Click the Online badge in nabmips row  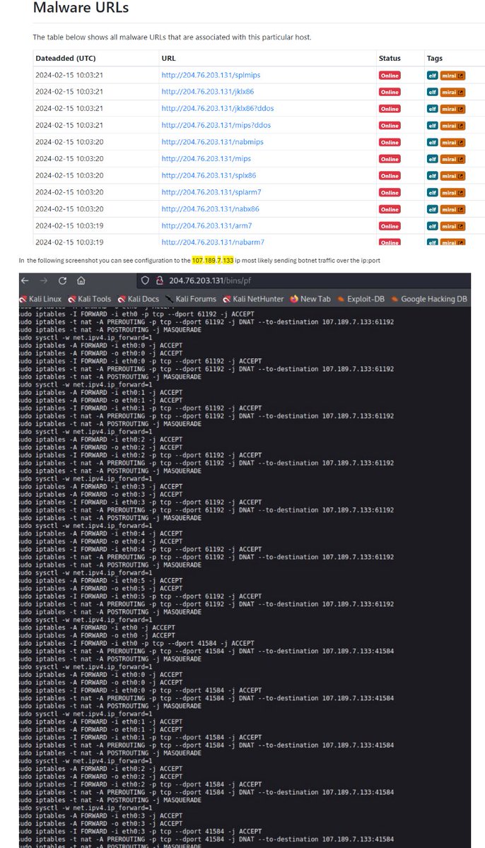pos(390,142)
